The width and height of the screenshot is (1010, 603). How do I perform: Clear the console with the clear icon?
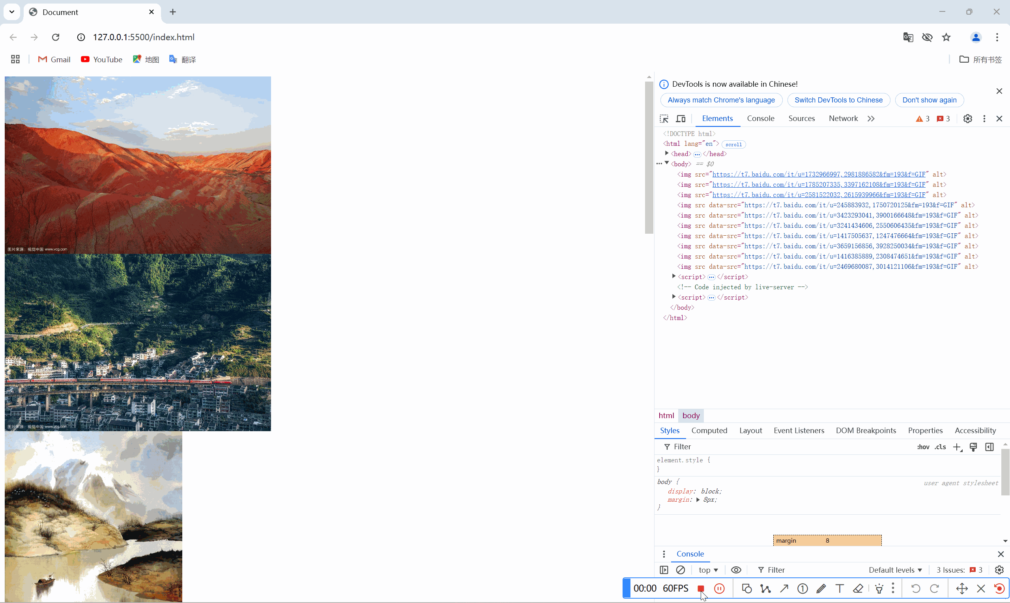(x=681, y=569)
